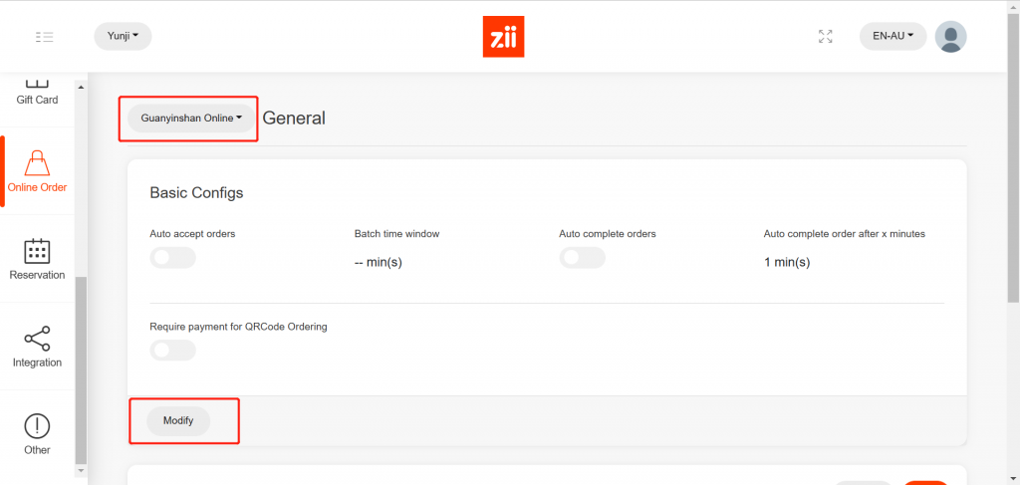Toggle Auto accept orders switch
The image size is (1020, 485).
tap(172, 258)
